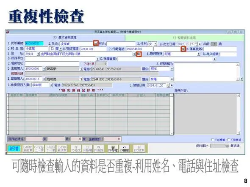Click the history table vertical scrollbar
Viewport: 250px width, 187px height.
[172, 114]
